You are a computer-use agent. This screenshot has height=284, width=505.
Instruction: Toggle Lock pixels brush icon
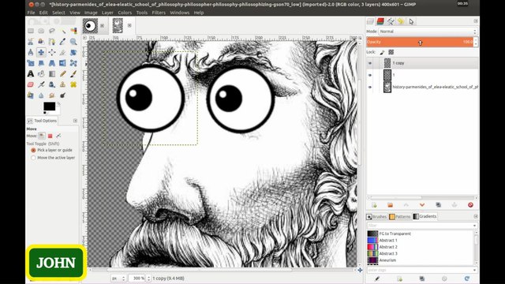382,52
